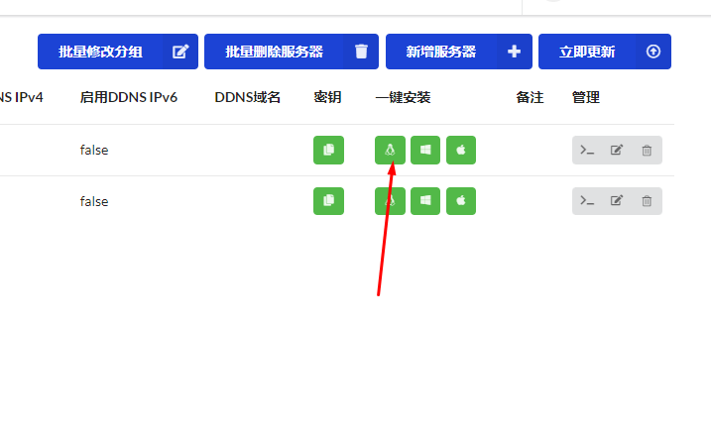This screenshot has height=432, width=711.
Task: Click the 启用DDNS IPv6 column header
Action: (x=128, y=97)
